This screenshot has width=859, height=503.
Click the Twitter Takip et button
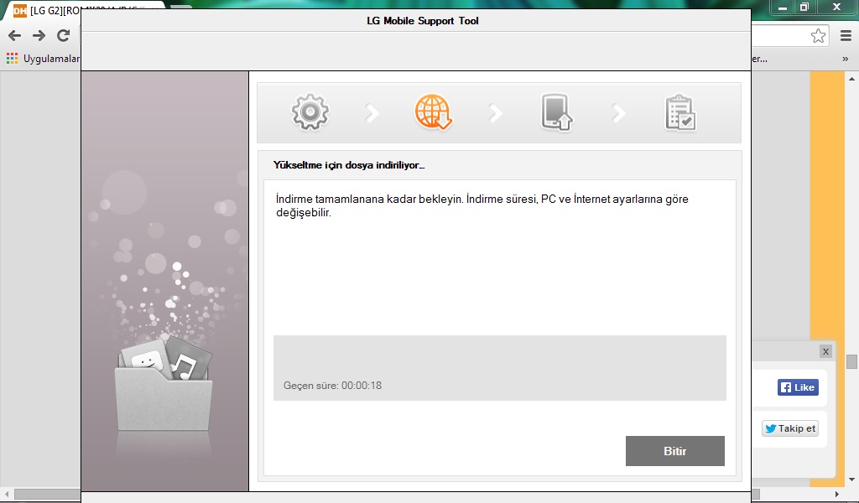[790, 428]
